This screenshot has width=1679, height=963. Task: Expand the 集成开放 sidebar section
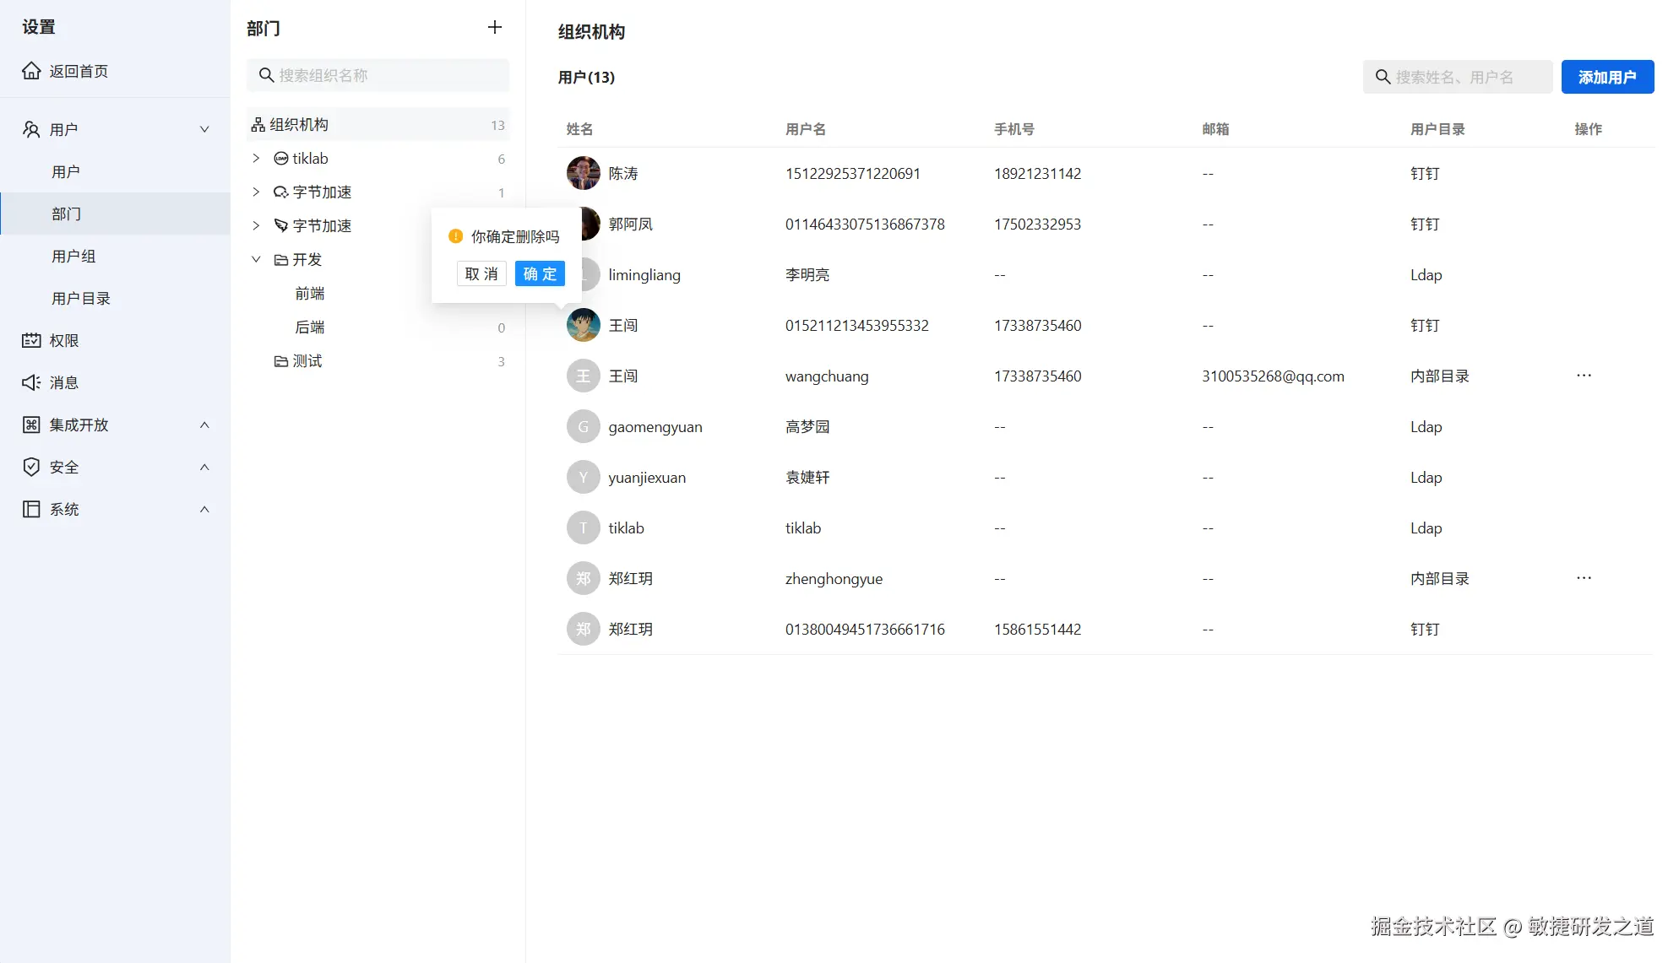(204, 425)
